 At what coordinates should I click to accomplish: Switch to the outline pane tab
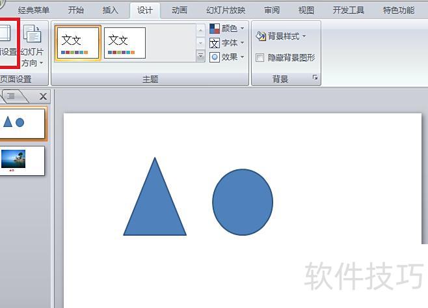click(12, 96)
